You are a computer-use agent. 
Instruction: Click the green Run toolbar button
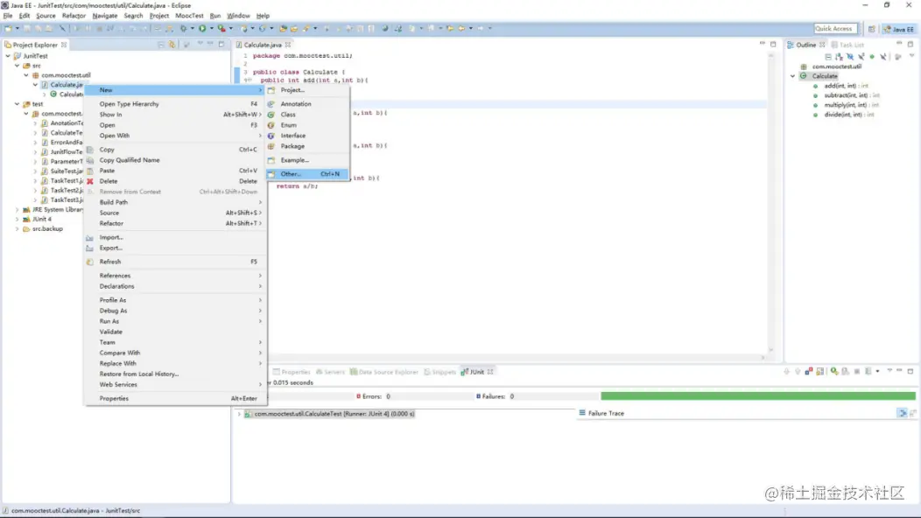click(x=202, y=28)
